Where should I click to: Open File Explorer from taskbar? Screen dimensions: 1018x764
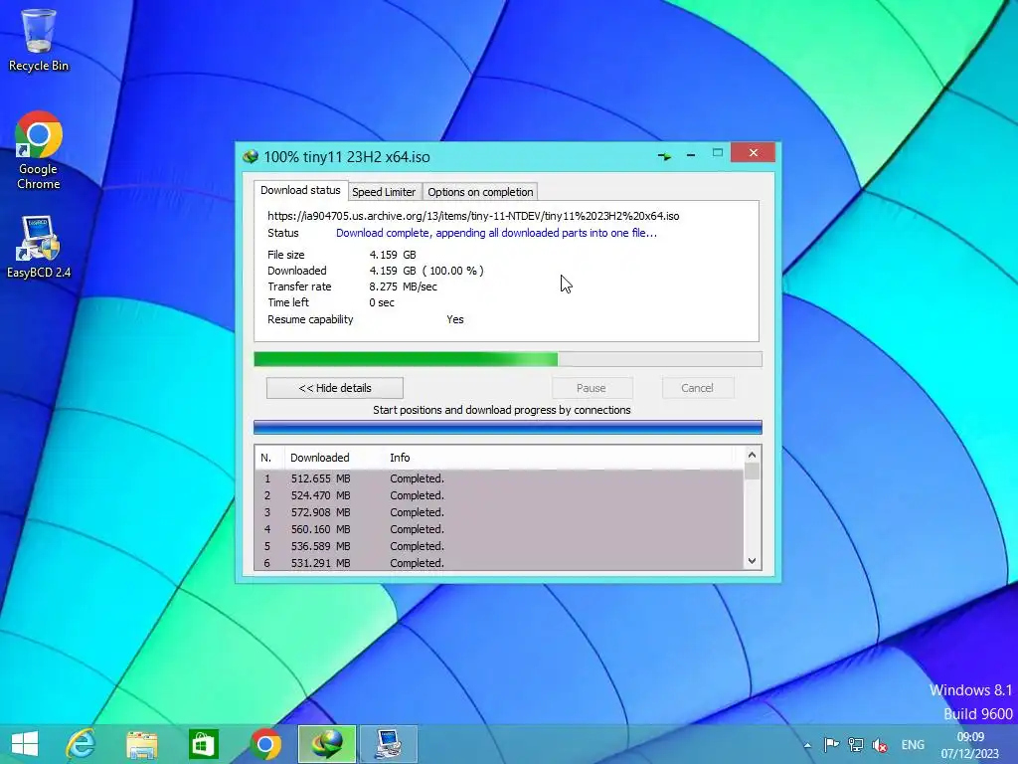[x=141, y=744]
